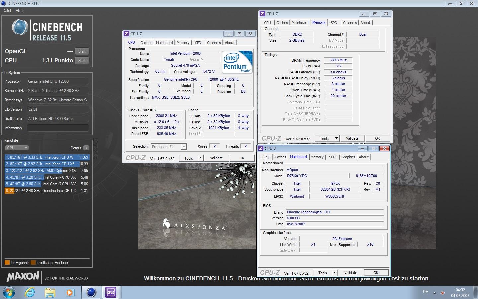Select ranking row 2C/2T Genuine Intel CPU
This screenshot has height=299, width=478.
(47, 191)
